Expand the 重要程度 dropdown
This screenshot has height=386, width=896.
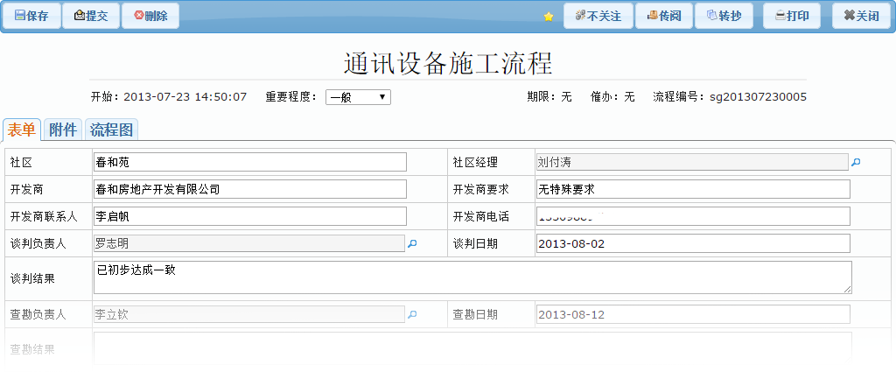click(358, 97)
